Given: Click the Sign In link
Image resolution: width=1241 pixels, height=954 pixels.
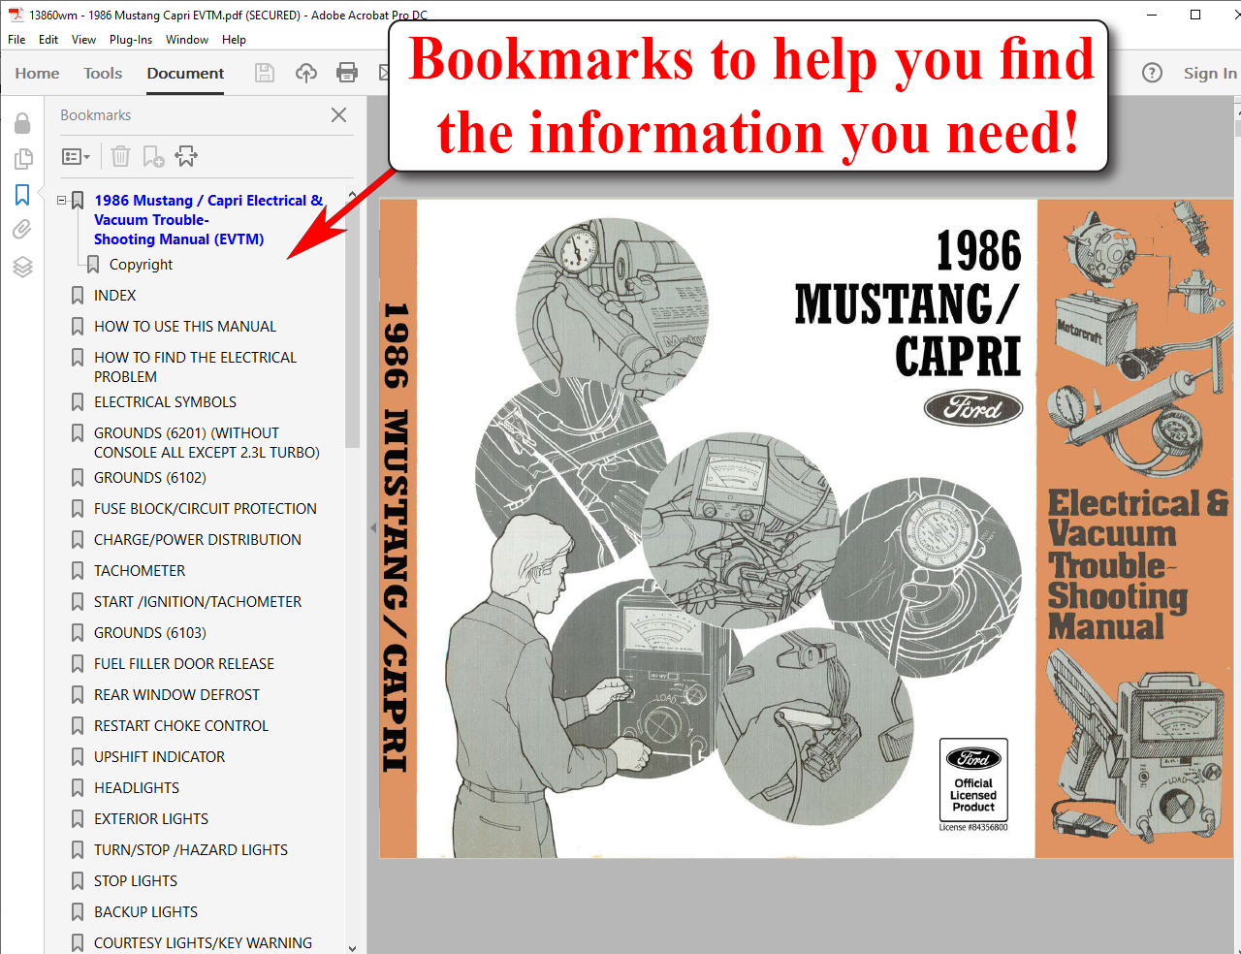Looking at the screenshot, I should click(1210, 73).
